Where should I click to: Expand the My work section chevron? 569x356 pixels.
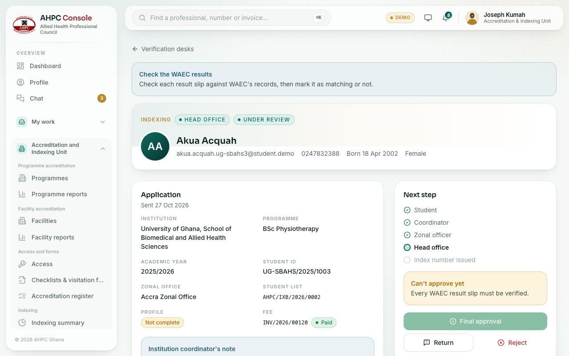coord(103,122)
